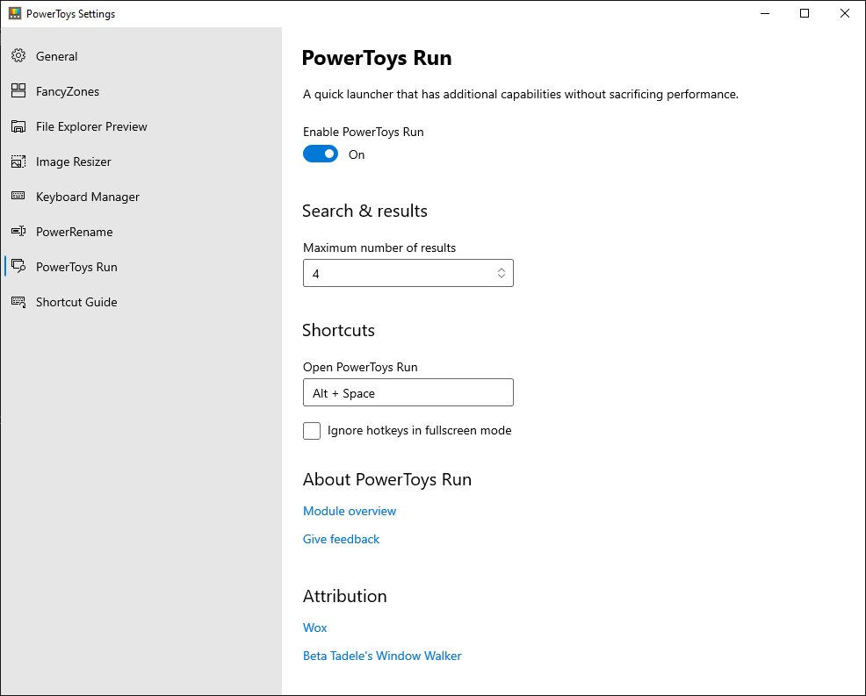Click the Enable PowerToys Run label
Image resolution: width=866 pixels, height=696 pixels.
tap(364, 132)
